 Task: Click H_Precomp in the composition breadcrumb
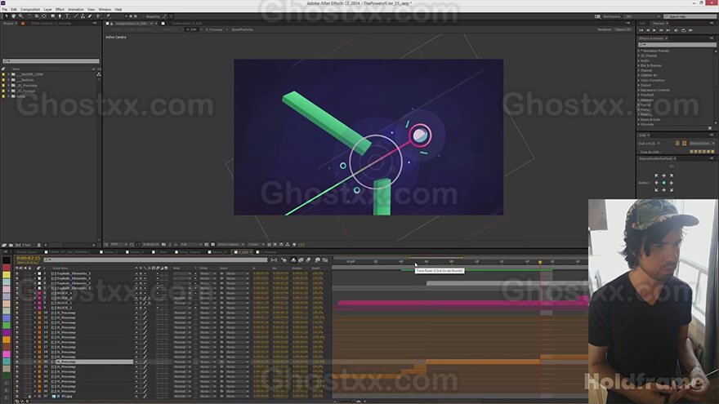coord(214,29)
